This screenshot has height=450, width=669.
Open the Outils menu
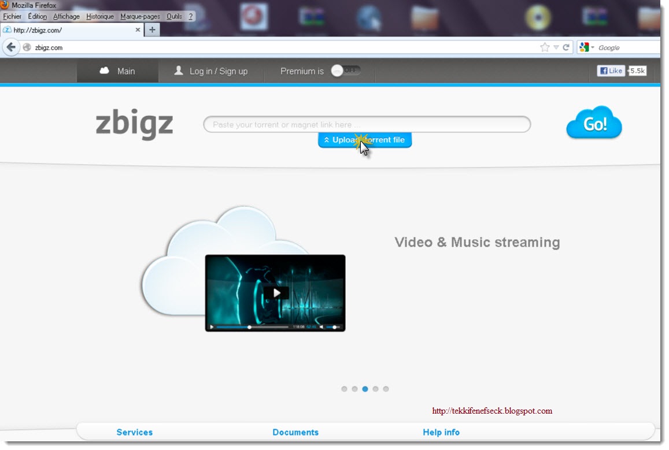coord(174,16)
